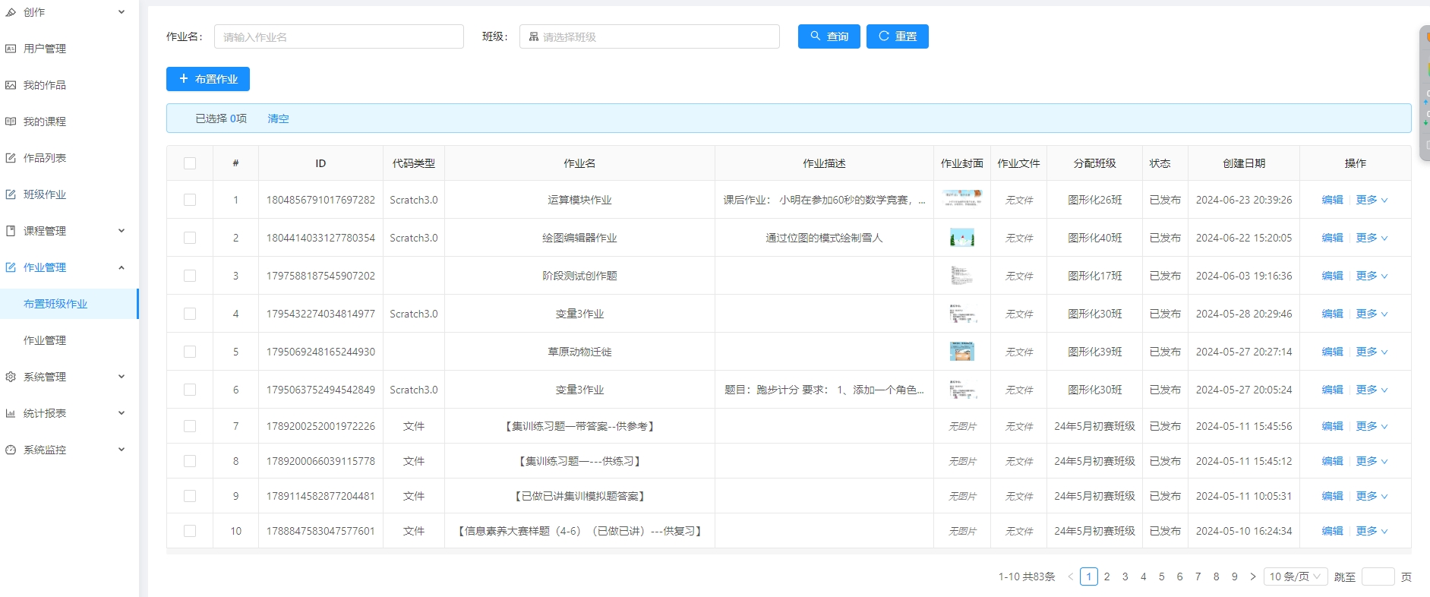
Task: Open cover thumbnail of 绘图编辑器作业
Action: click(x=961, y=238)
